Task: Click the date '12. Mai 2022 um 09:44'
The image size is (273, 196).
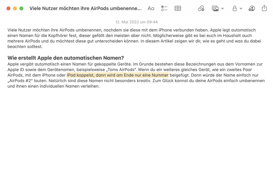Action: tap(136, 22)
